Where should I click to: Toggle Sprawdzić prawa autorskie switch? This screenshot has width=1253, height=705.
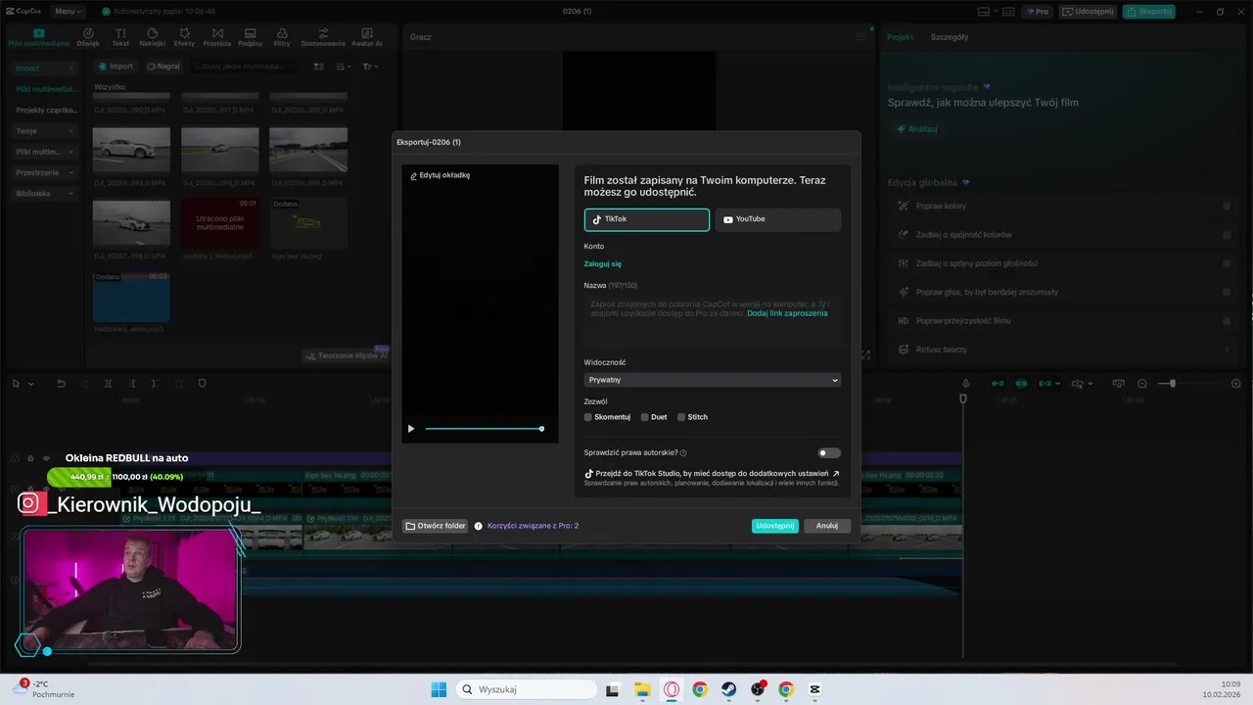tap(829, 453)
